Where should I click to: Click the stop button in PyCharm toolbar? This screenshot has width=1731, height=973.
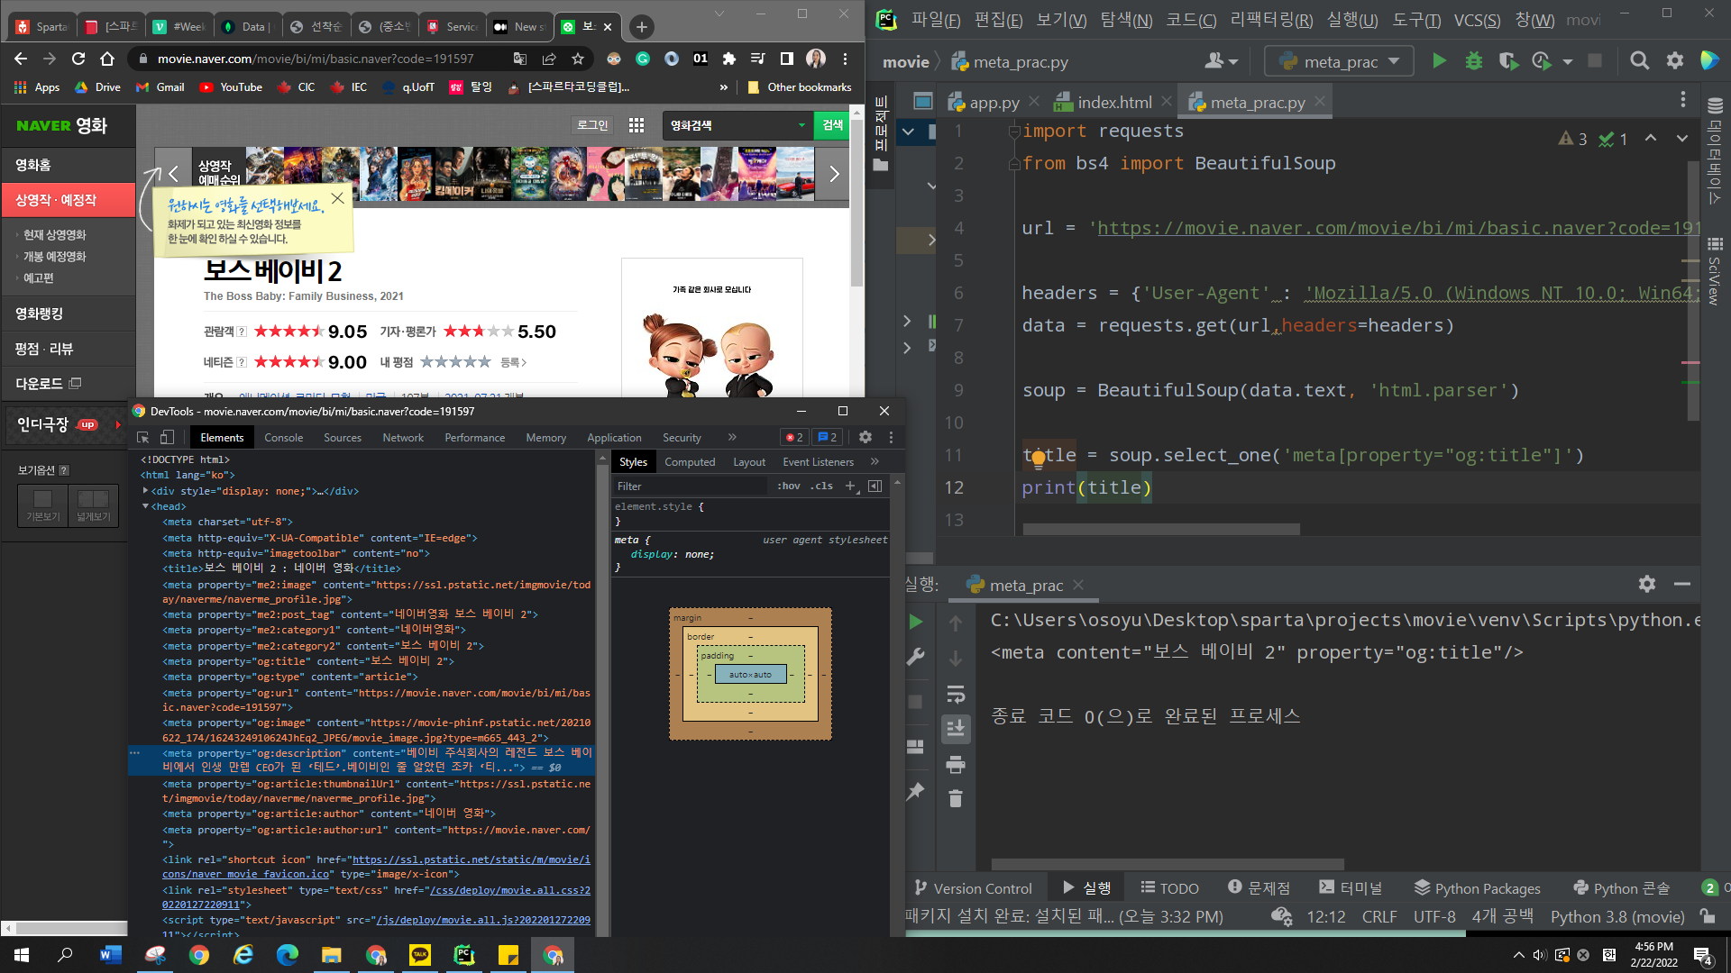[1594, 61]
